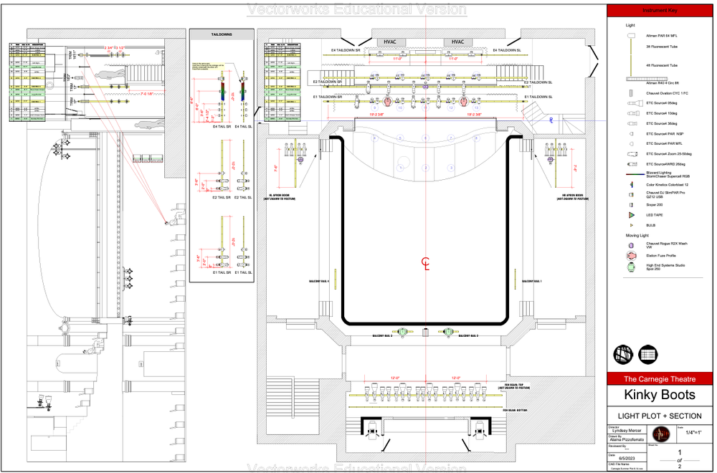717x473 pixels.
Task: Click the breakup pattern gobo circle
Action: (x=623, y=355)
